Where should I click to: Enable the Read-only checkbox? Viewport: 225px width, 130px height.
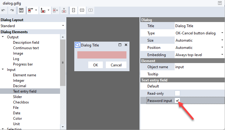[178, 93]
